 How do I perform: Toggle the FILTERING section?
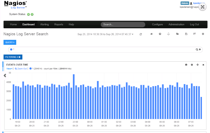coord(13,57)
